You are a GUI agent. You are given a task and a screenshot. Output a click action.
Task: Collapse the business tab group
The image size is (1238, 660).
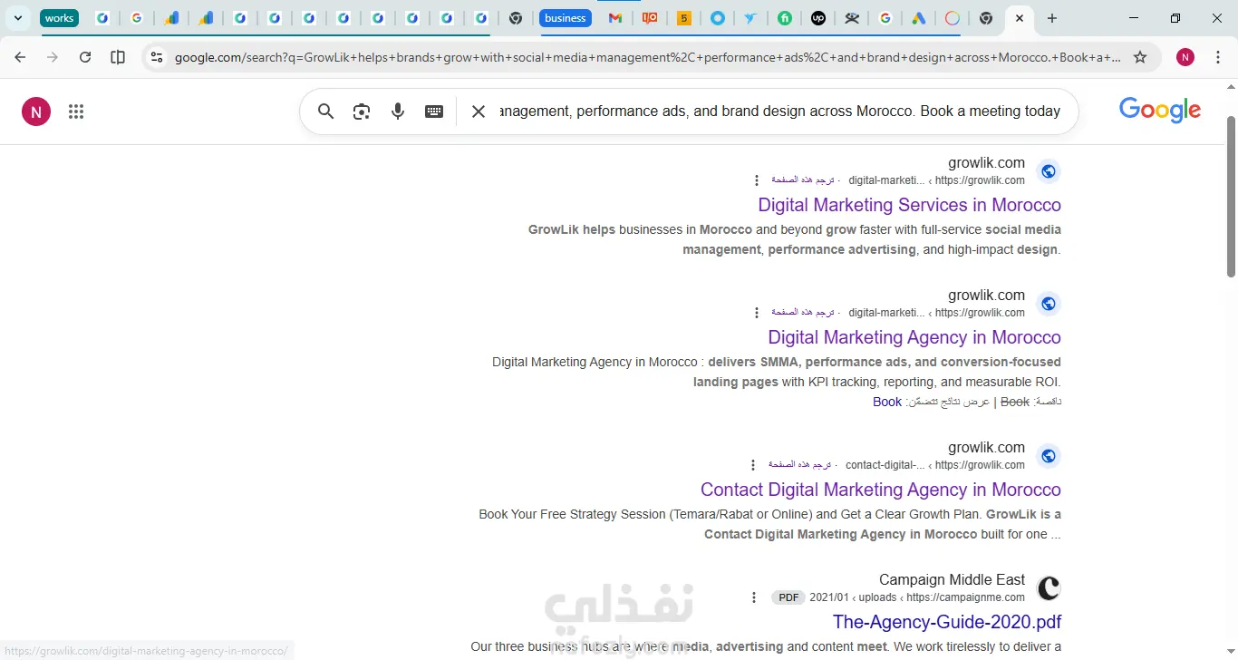[566, 18]
